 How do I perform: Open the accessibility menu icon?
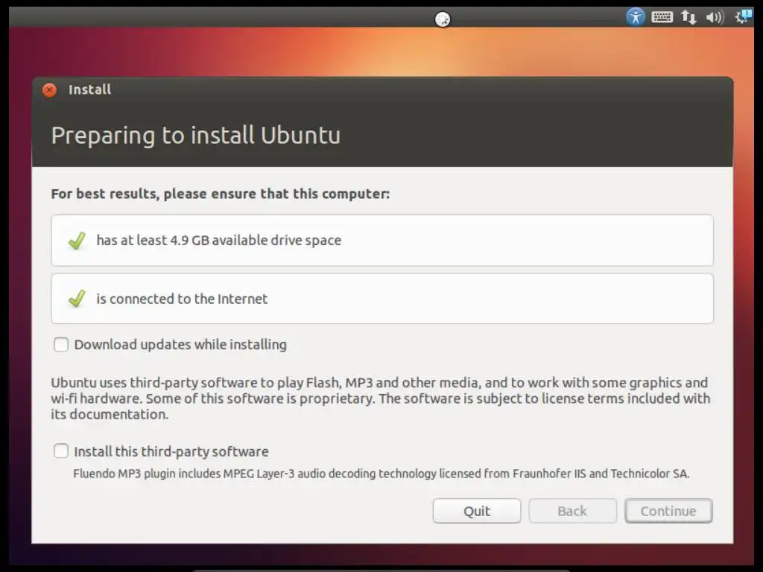pos(635,17)
